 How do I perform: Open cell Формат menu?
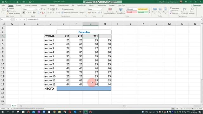[x=165, y=10]
